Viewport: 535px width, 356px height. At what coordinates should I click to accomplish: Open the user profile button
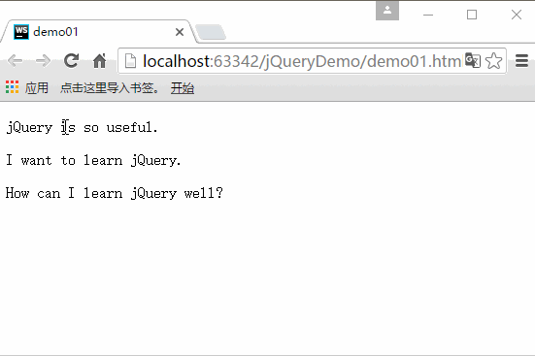click(387, 11)
